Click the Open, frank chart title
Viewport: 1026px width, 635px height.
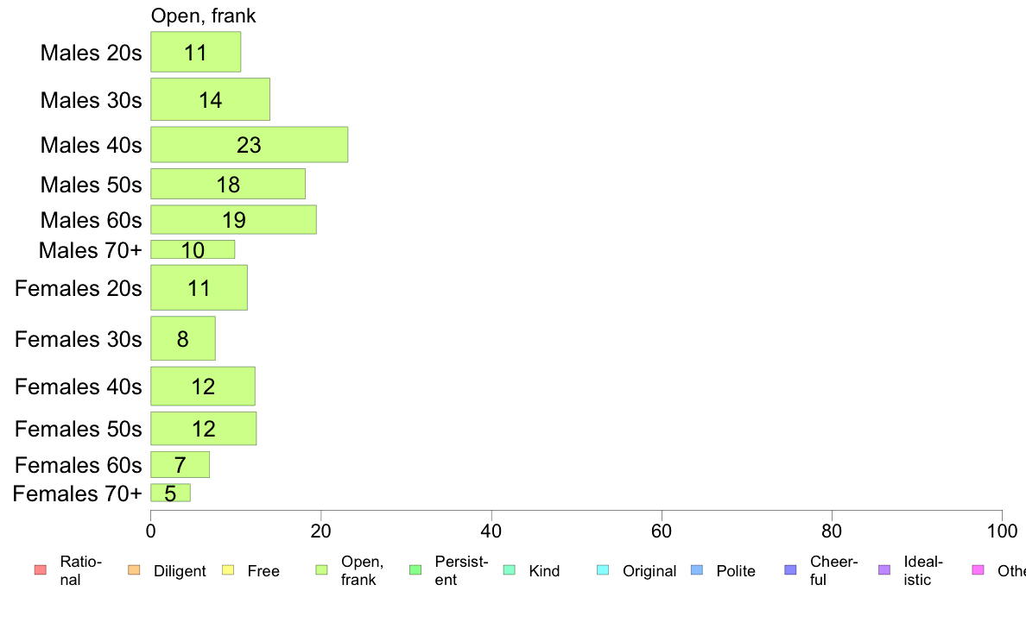[204, 16]
